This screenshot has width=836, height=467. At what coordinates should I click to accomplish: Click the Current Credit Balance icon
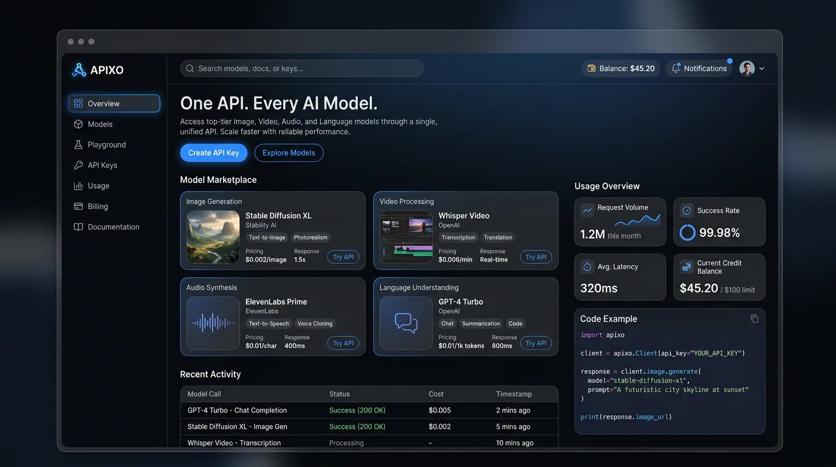click(x=687, y=266)
